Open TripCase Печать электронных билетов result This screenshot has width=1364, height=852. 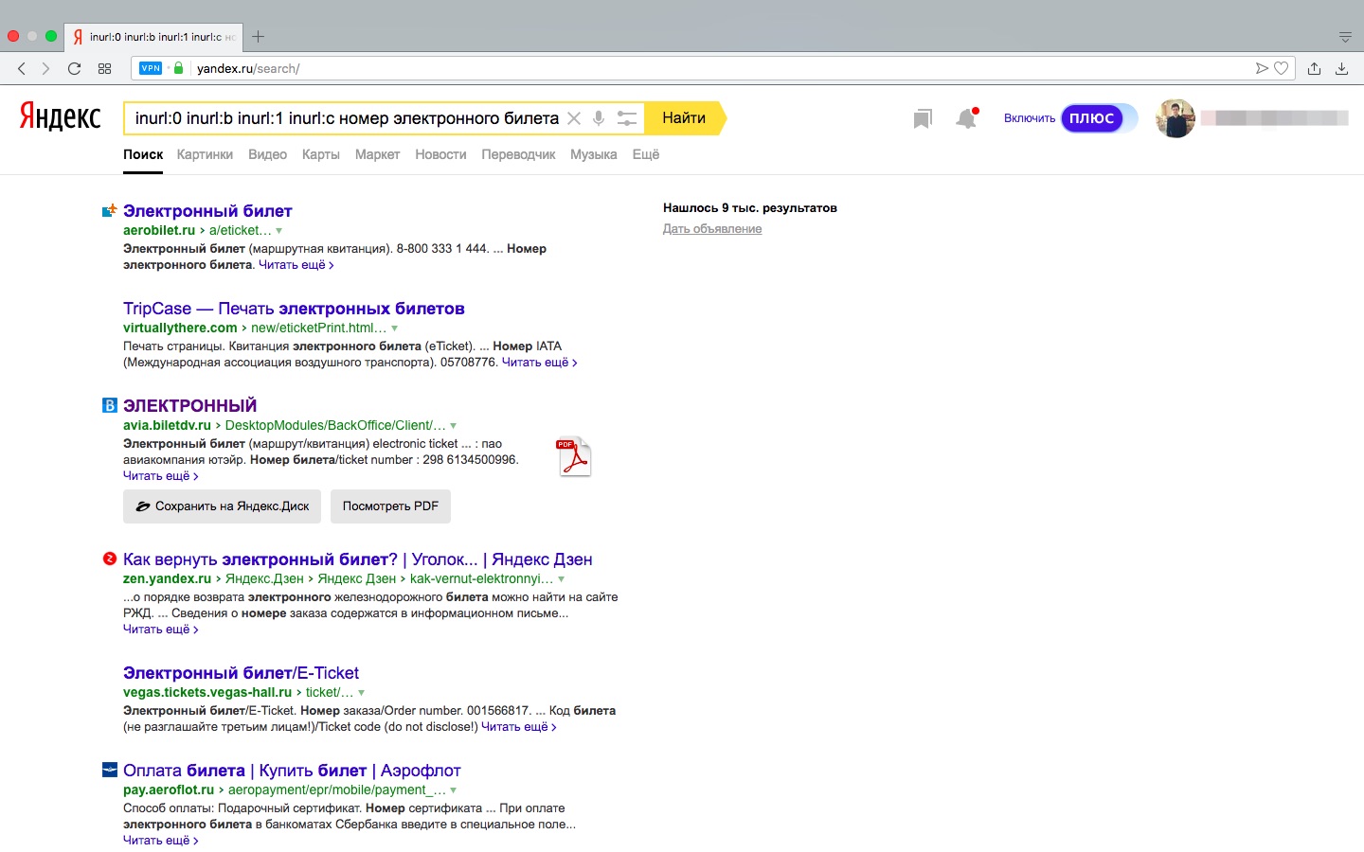pyautogui.click(x=294, y=309)
